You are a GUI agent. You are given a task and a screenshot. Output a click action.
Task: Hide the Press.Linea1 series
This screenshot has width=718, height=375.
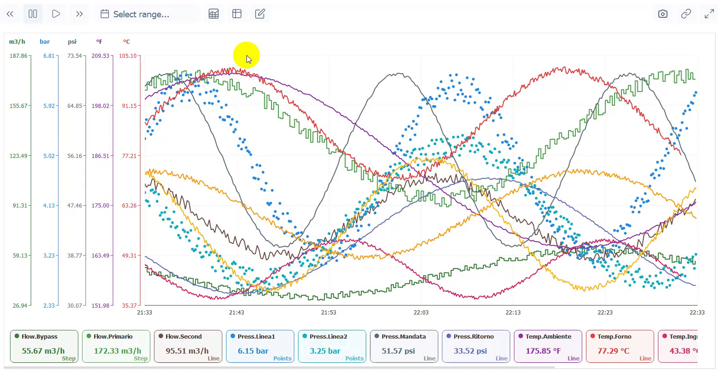coord(260,346)
